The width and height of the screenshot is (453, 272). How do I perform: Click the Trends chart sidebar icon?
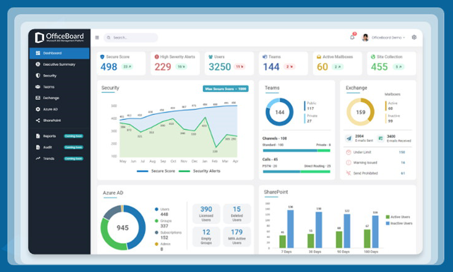point(38,158)
